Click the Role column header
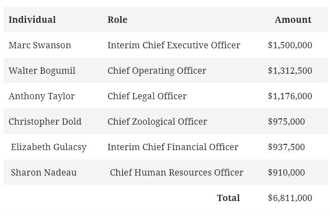Viewport: 330px width, 218px height. pyautogui.click(x=117, y=20)
